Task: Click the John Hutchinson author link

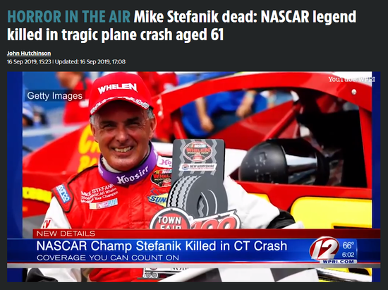Action: (x=29, y=54)
